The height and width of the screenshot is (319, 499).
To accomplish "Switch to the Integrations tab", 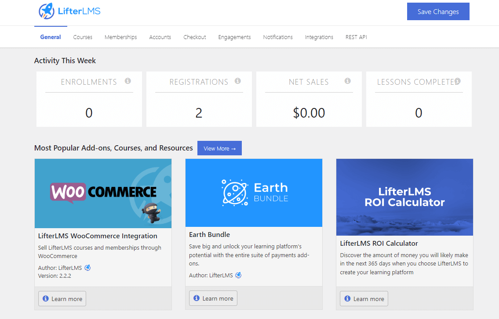I will click(x=319, y=37).
